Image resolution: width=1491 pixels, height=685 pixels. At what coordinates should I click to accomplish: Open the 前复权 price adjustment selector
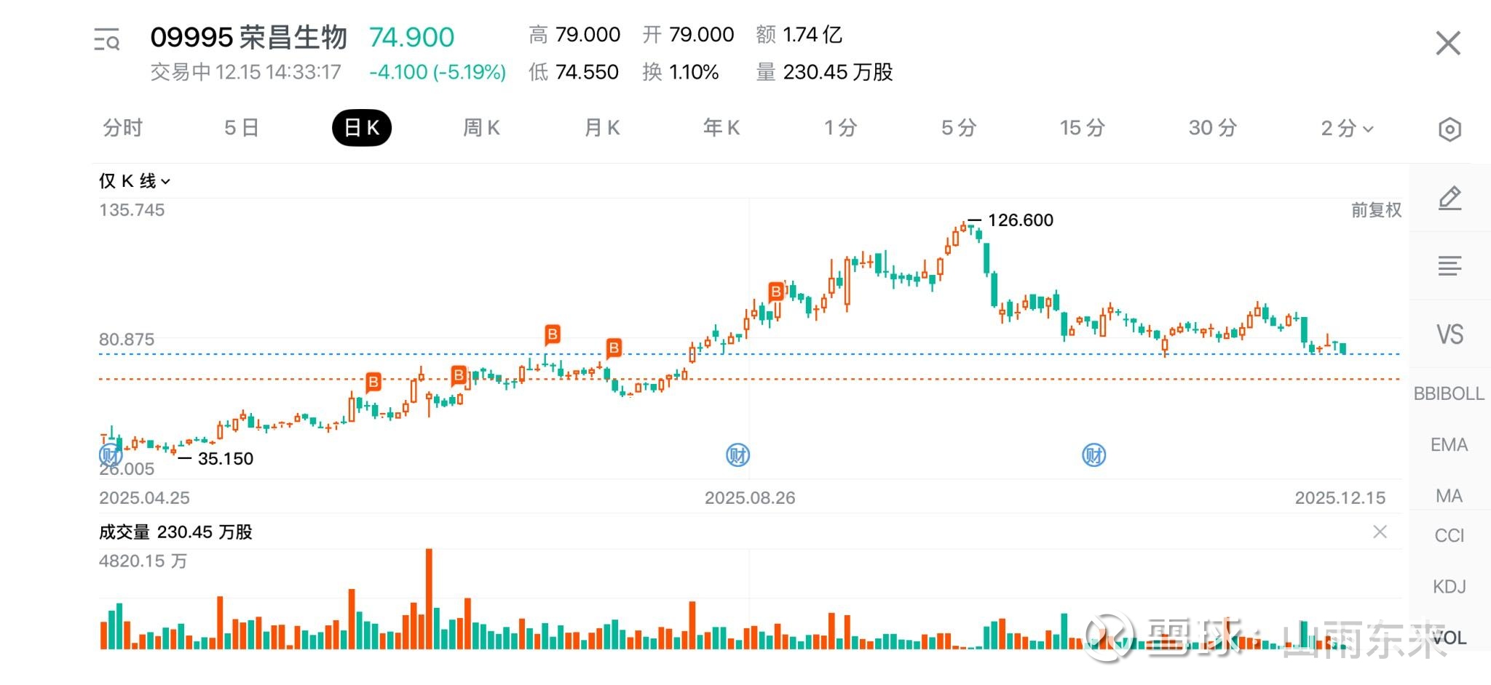[1376, 210]
